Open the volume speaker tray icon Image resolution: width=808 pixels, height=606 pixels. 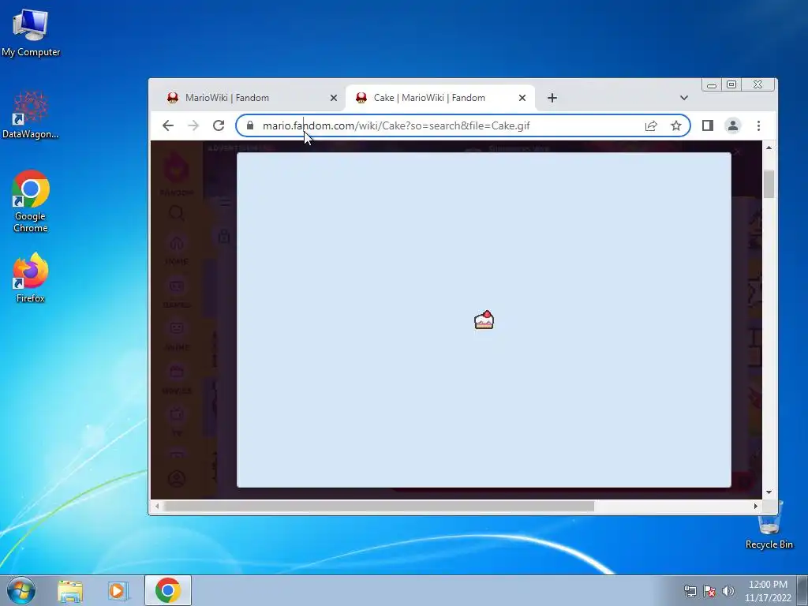(x=728, y=591)
